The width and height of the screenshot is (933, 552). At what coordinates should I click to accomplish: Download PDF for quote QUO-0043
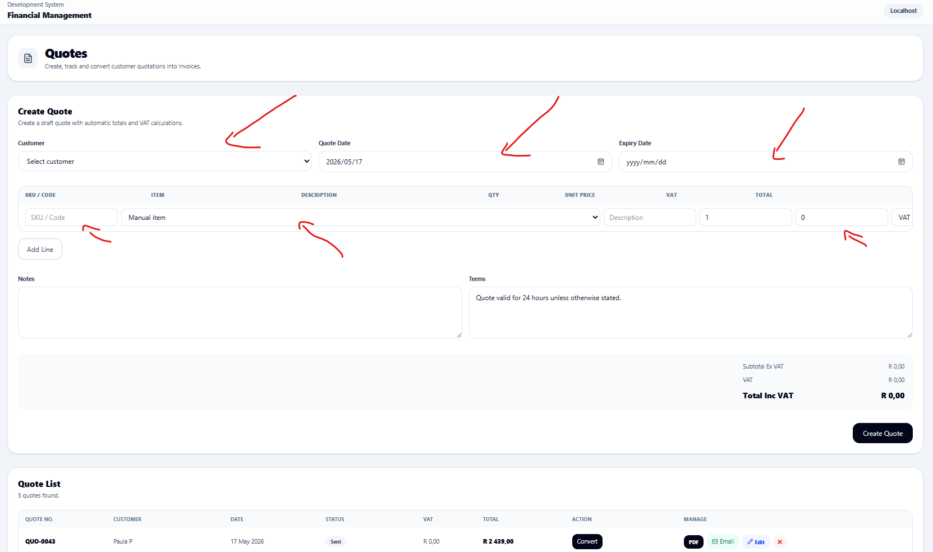pyautogui.click(x=693, y=542)
